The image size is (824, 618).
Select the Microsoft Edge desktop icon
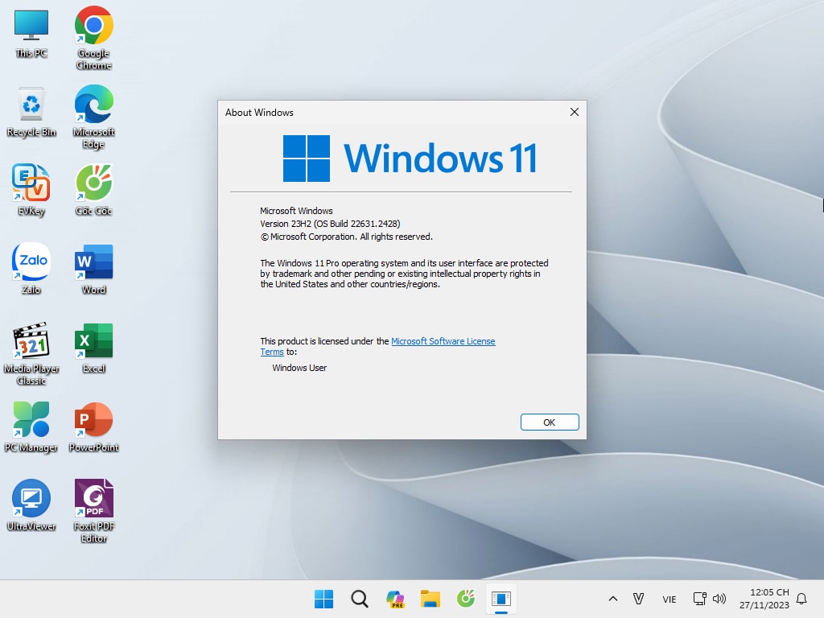pyautogui.click(x=93, y=105)
